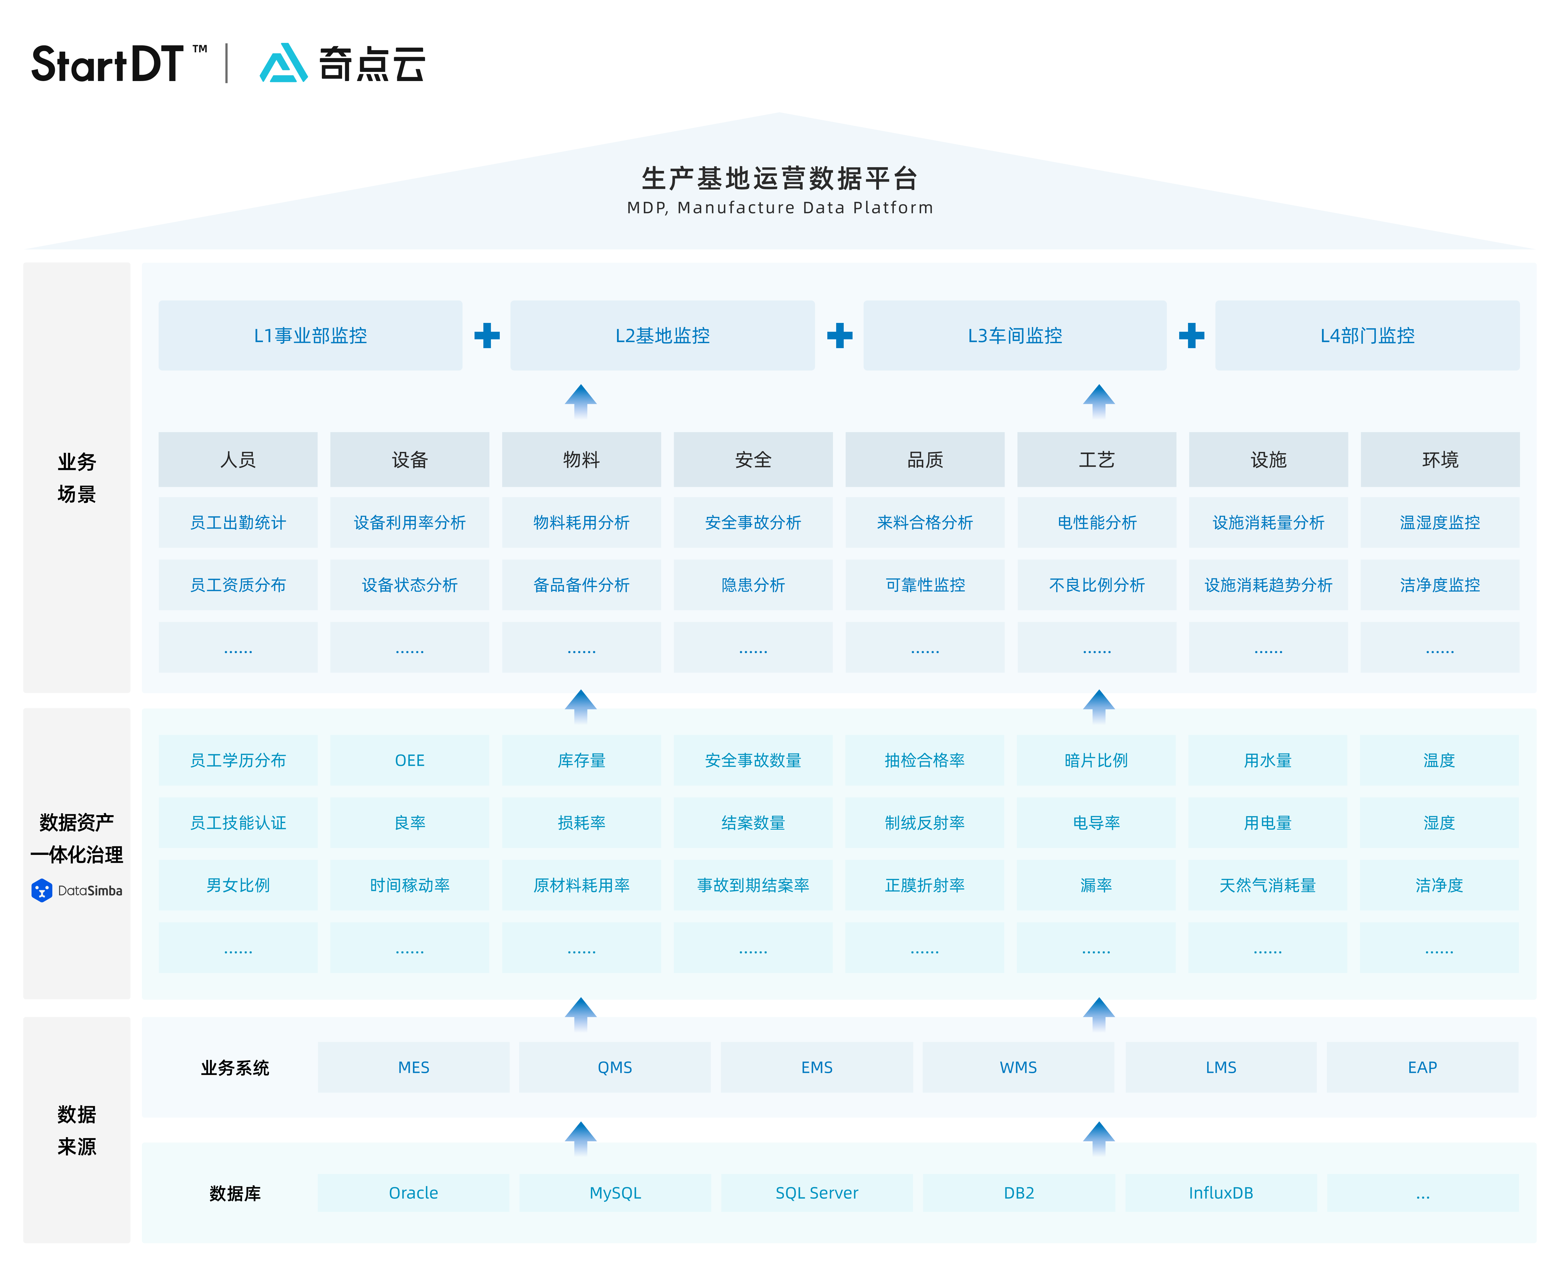The image size is (1560, 1262).
Task: Open the 安全 category header
Action: tap(753, 459)
